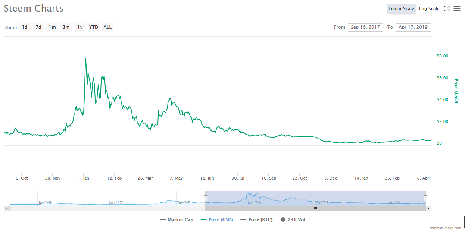Switch zoom range to YTD
465x231 pixels.
(93, 27)
